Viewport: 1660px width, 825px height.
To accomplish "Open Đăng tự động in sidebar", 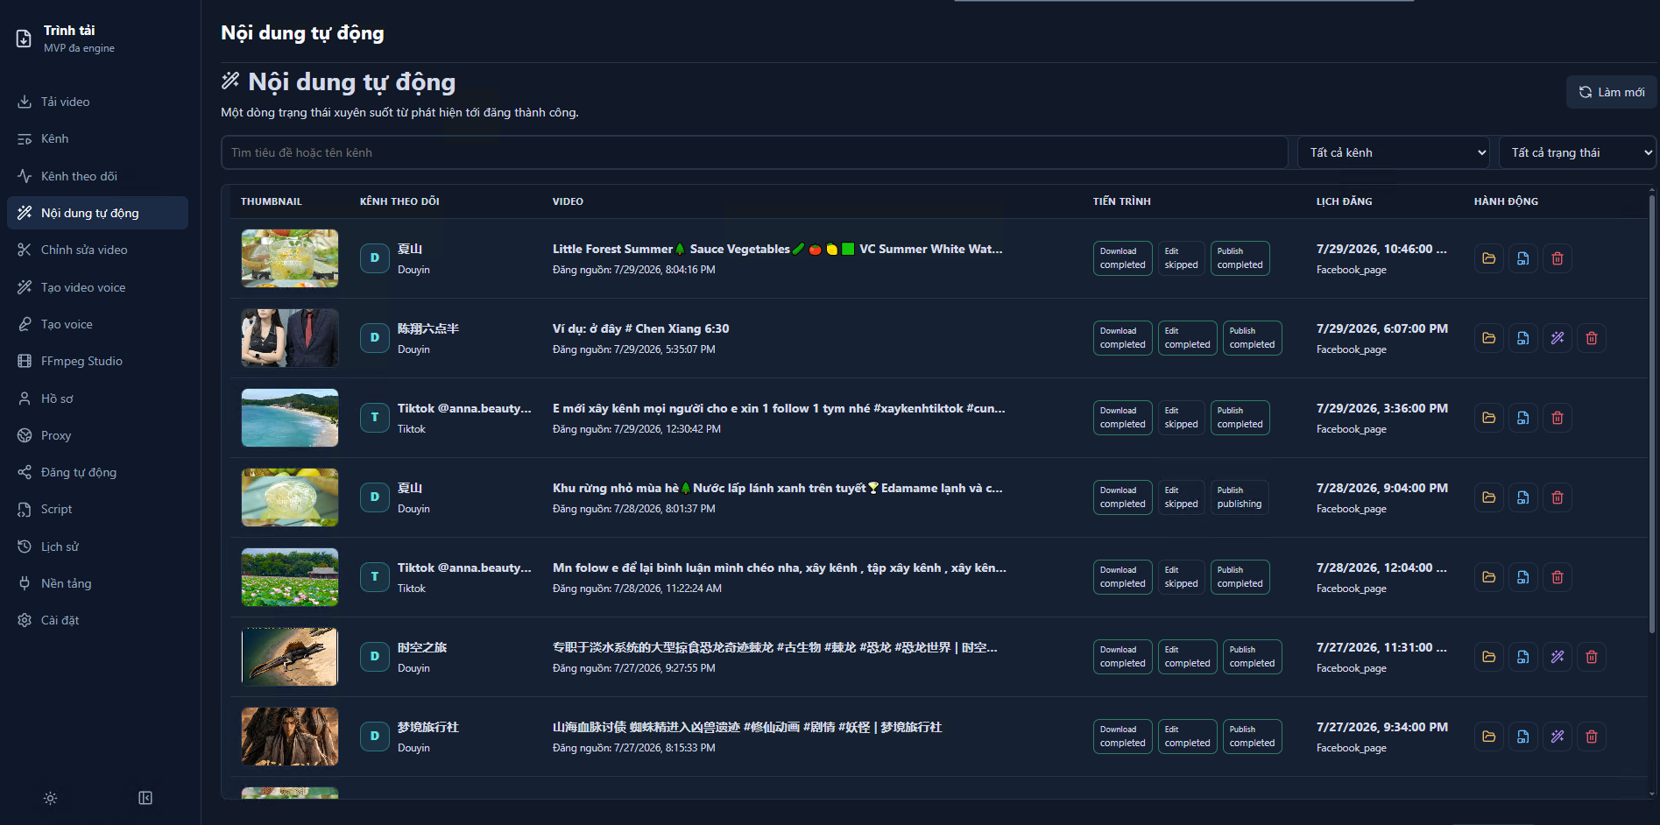I will (x=97, y=472).
